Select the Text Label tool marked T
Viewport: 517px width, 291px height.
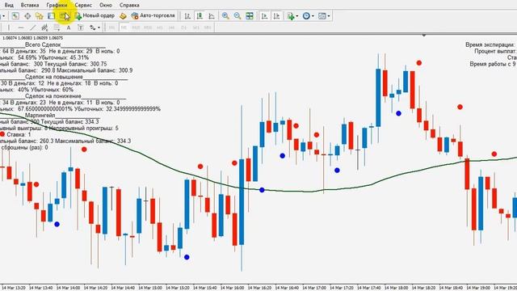(x=81, y=27)
